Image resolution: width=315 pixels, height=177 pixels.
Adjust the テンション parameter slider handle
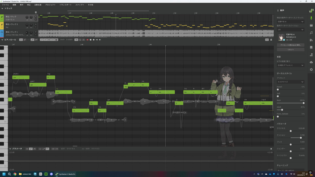point(301,138)
